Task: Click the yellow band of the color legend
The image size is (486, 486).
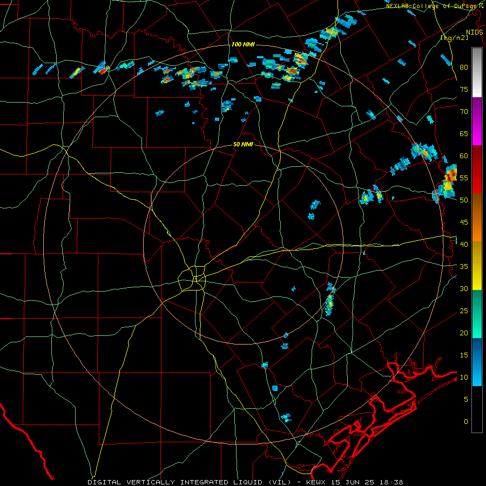Action: click(477, 266)
